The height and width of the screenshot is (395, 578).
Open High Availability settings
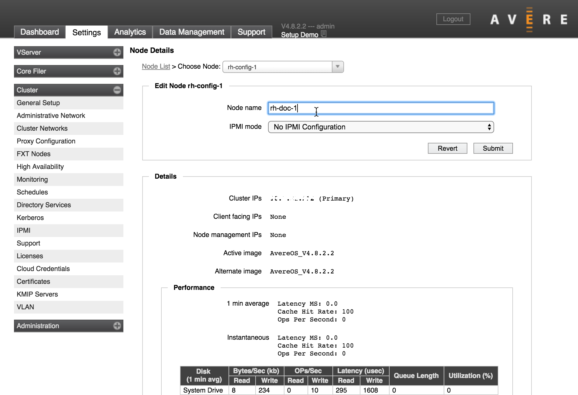(x=69, y=167)
